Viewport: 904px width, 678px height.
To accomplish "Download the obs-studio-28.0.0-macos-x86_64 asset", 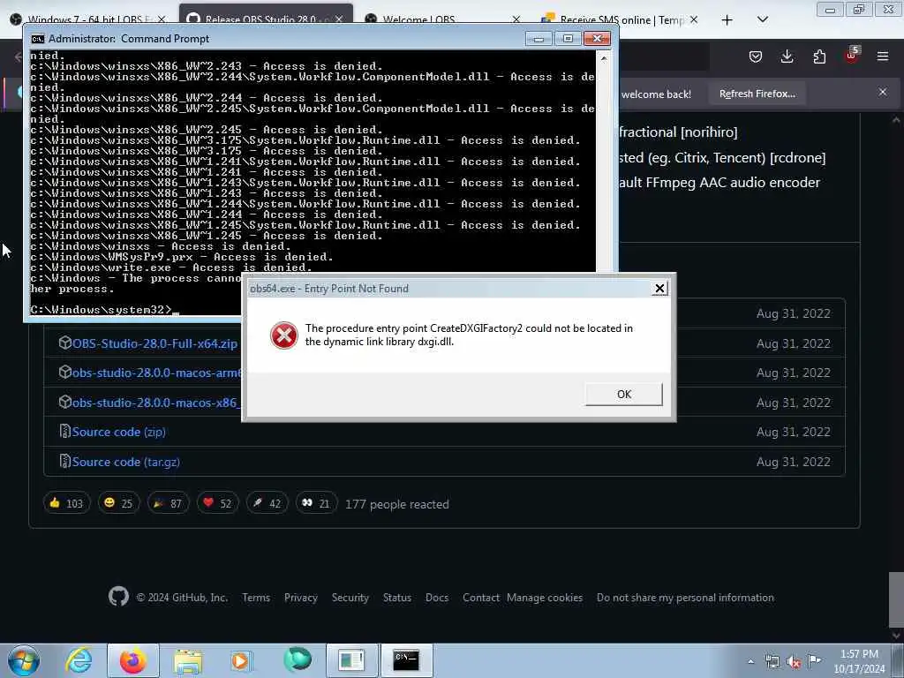I will [x=154, y=403].
